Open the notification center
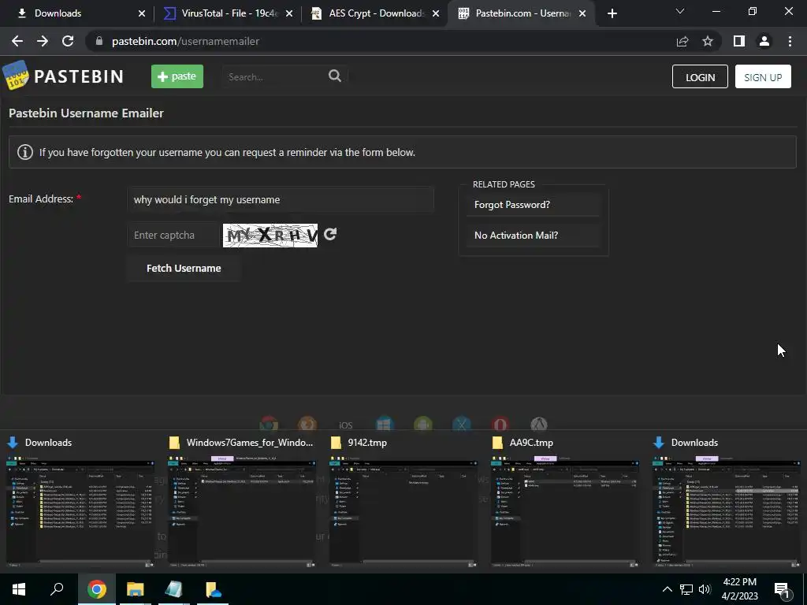This screenshot has width=807, height=605. point(781,589)
